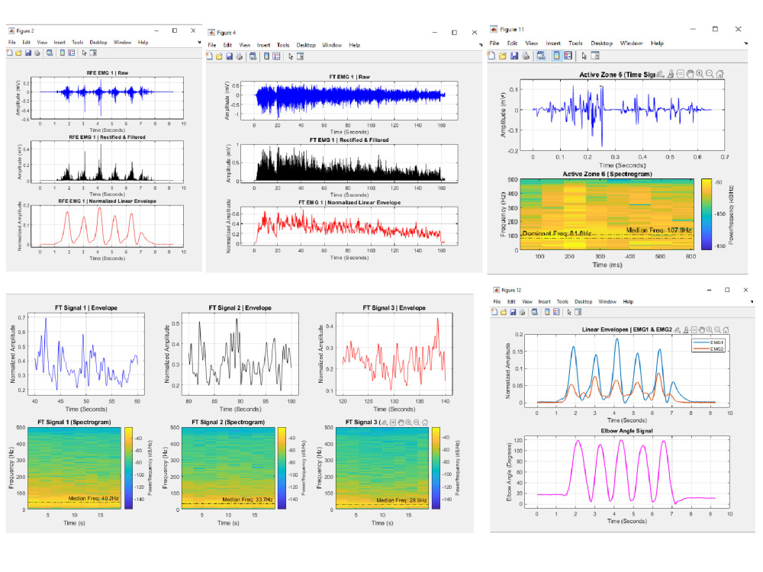Open Insert menu in Figure 4

(x=264, y=45)
